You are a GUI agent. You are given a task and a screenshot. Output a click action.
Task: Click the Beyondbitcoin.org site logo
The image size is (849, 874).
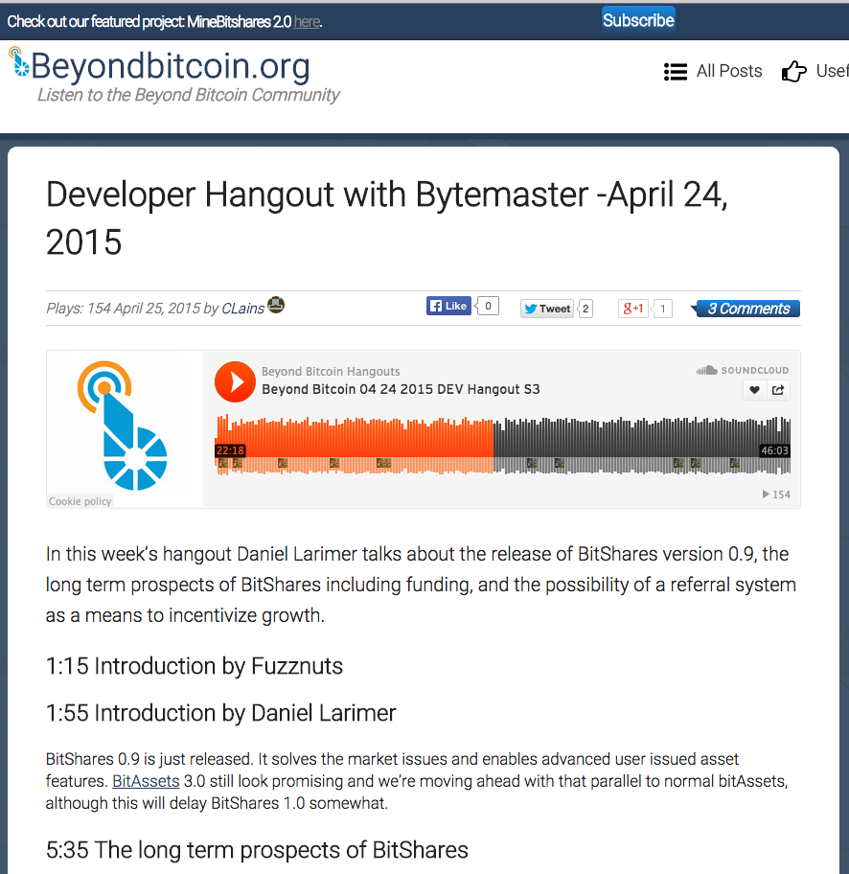click(x=19, y=61)
